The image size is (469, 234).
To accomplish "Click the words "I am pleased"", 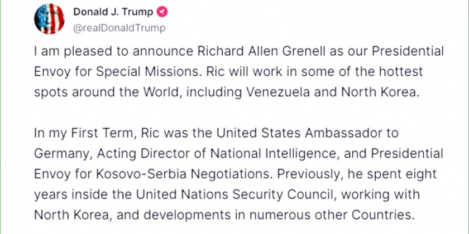I will pos(64,52).
